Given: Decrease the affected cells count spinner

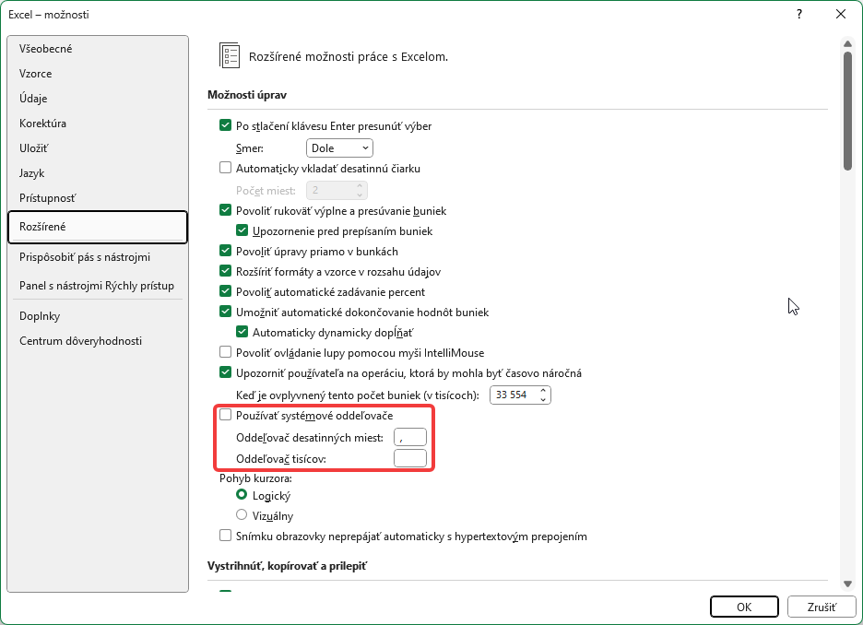Looking at the screenshot, I should click(x=543, y=399).
